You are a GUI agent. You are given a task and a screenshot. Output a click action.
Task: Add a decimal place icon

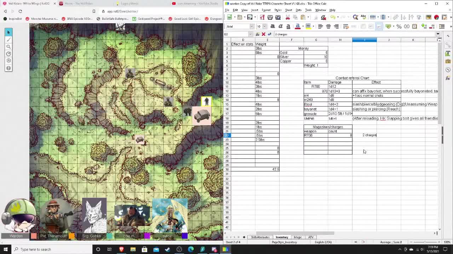[423, 26]
